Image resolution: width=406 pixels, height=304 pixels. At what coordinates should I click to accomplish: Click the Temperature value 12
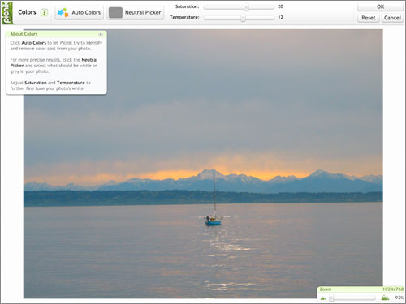pyautogui.click(x=280, y=17)
